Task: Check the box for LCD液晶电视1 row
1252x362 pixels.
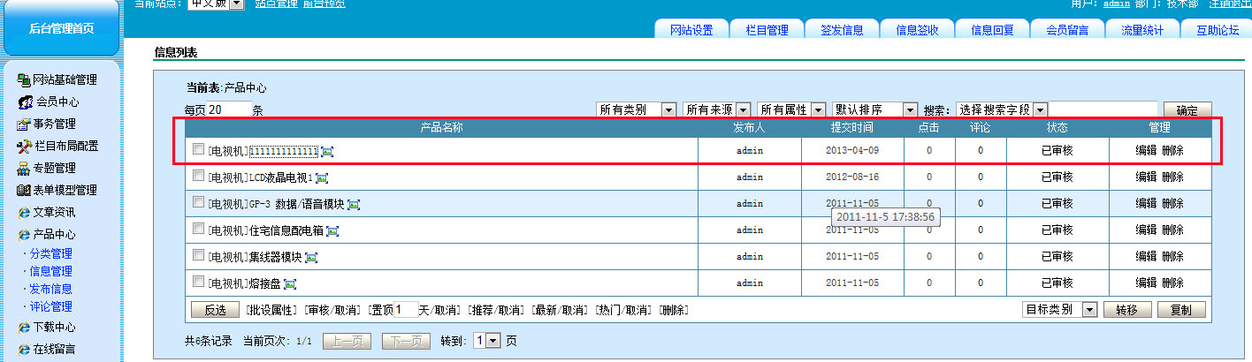Action: pos(198,176)
